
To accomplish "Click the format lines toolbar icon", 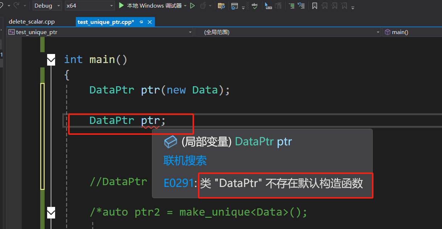I will click(x=292, y=5).
